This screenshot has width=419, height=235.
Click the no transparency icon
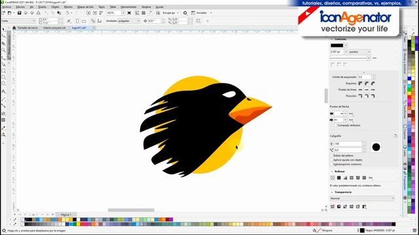[x=333, y=206]
